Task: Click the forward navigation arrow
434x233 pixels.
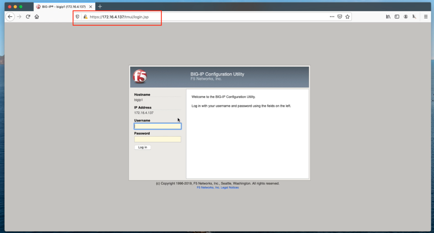Action: pos(19,17)
